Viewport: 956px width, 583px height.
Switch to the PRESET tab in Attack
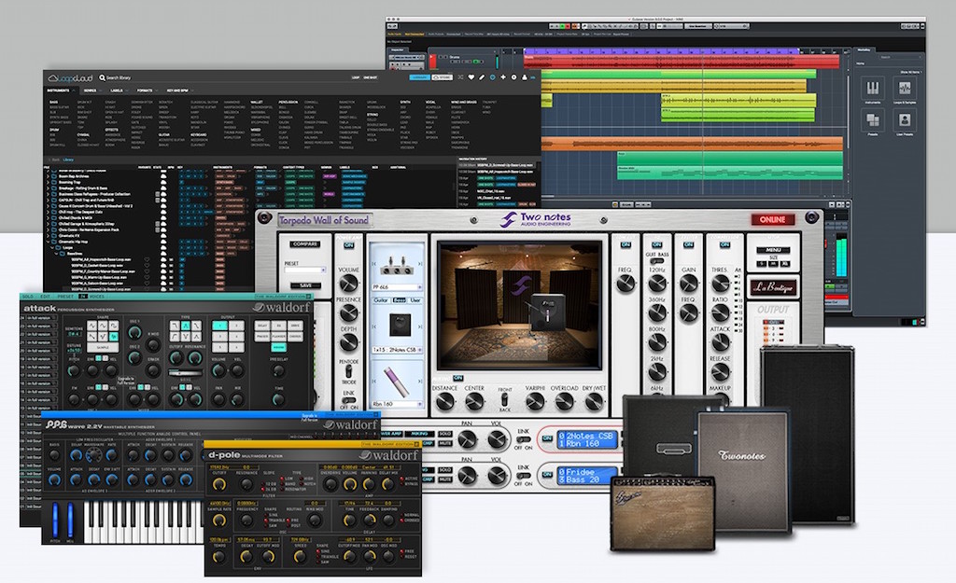[65, 297]
